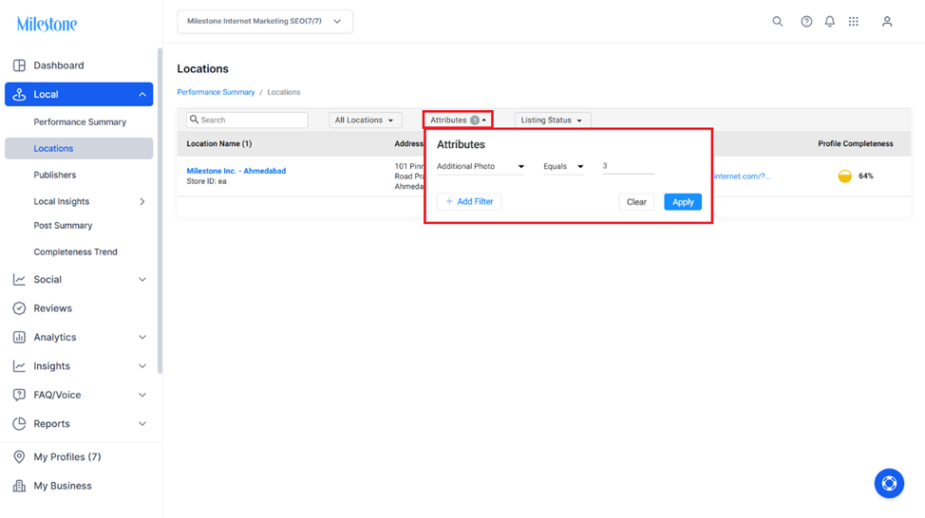Open notifications bell icon
Screen dimensions: 925x518
point(829,21)
